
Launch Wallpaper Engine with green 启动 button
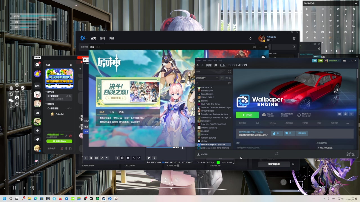pos(247,115)
